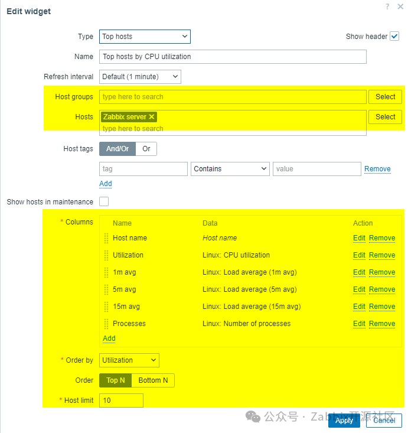Image resolution: width=408 pixels, height=433 pixels.
Task: Edit the 5m avg column
Action: point(359,289)
